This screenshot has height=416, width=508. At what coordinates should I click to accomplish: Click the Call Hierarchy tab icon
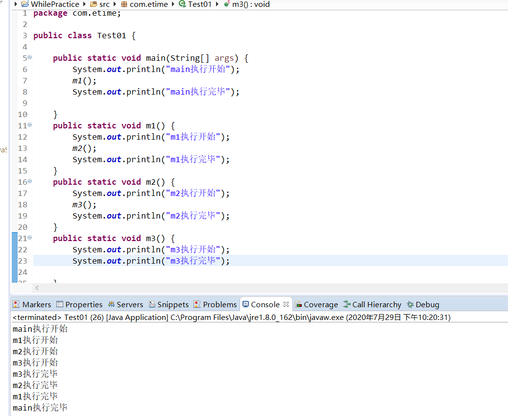pos(347,304)
